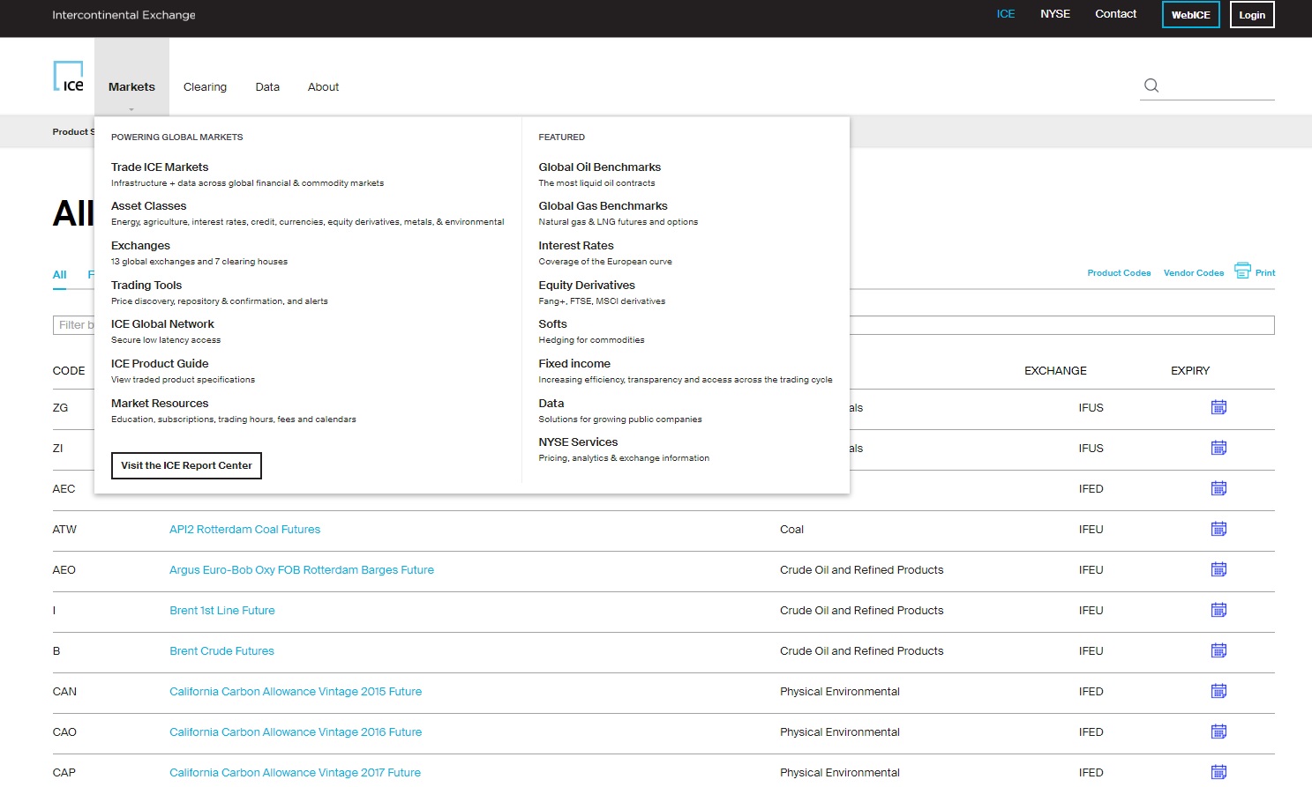Image resolution: width=1312 pixels, height=787 pixels.
Task: Open ICE Global Network entry
Action: pos(162,323)
